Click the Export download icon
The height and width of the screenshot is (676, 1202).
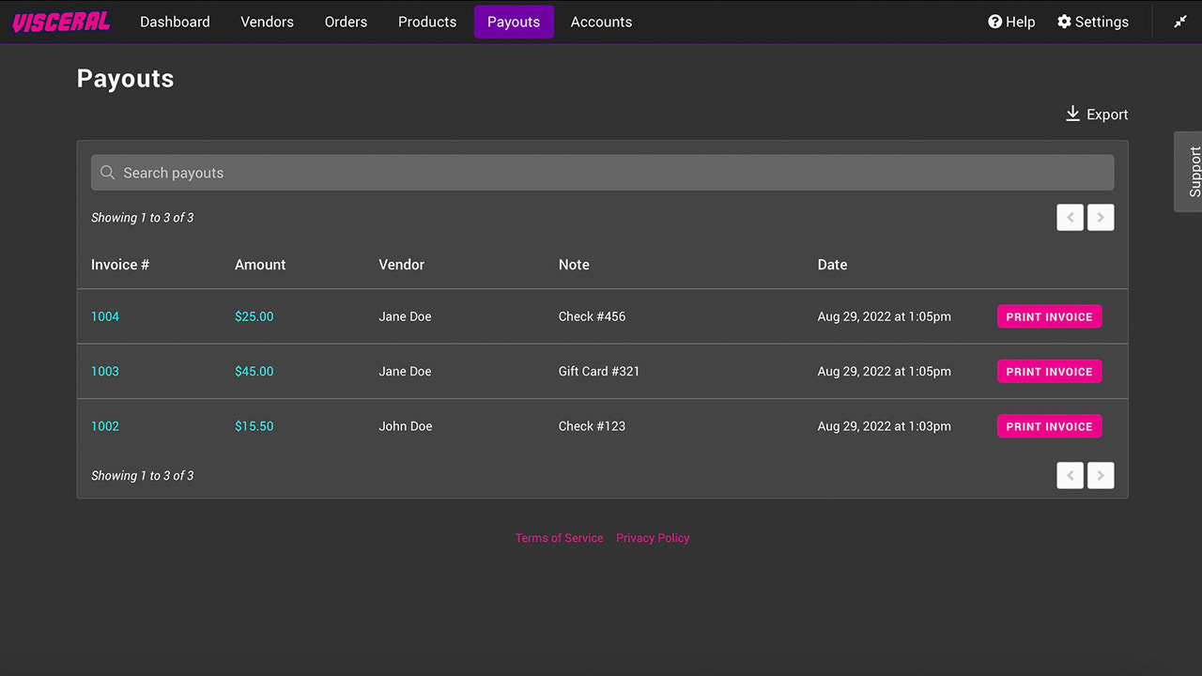1072,114
